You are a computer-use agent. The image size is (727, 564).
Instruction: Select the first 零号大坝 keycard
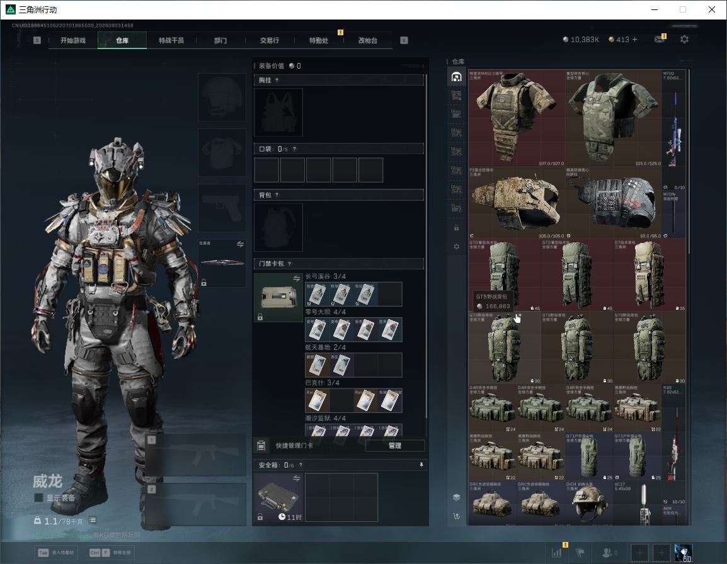tap(317, 329)
